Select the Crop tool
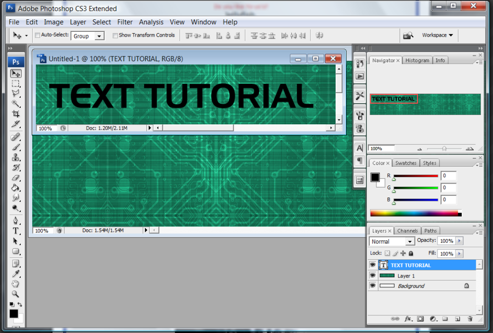This screenshot has width=493, height=333. (x=16, y=114)
